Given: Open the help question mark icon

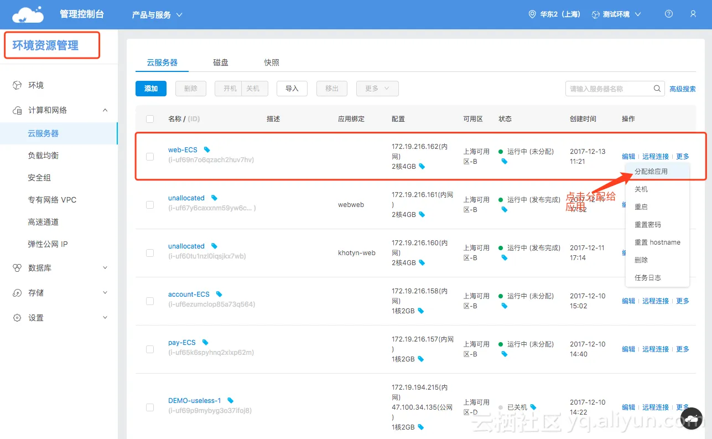Looking at the screenshot, I should [669, 14].
